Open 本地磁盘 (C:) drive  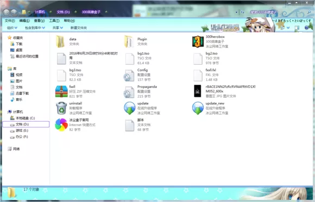(23, 118)
